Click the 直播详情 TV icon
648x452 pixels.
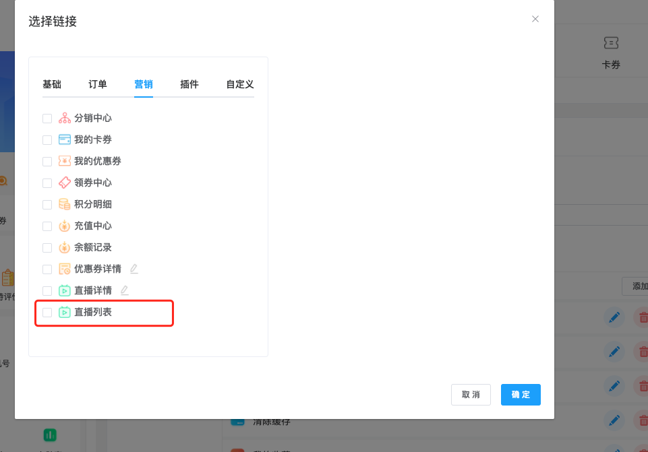click(65, 290)
